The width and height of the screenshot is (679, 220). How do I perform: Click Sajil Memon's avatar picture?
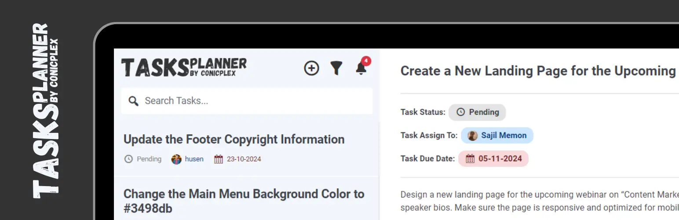pos(473,136)
